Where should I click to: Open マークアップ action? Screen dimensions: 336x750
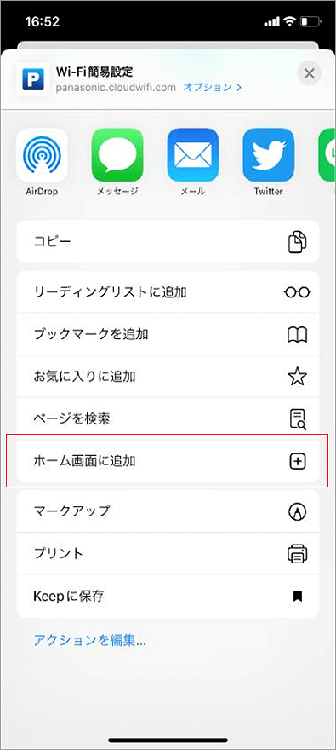[x=168, y=511]
